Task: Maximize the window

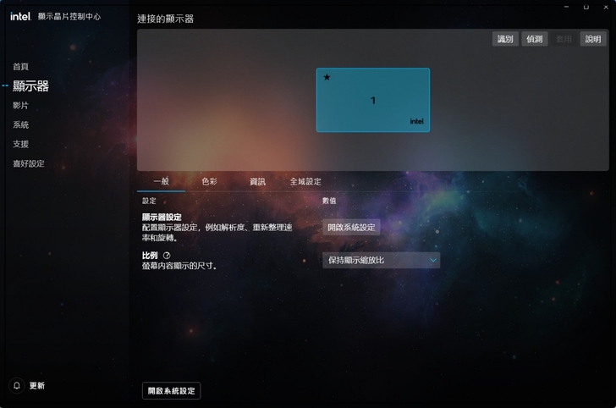Action: click(586, 7)
